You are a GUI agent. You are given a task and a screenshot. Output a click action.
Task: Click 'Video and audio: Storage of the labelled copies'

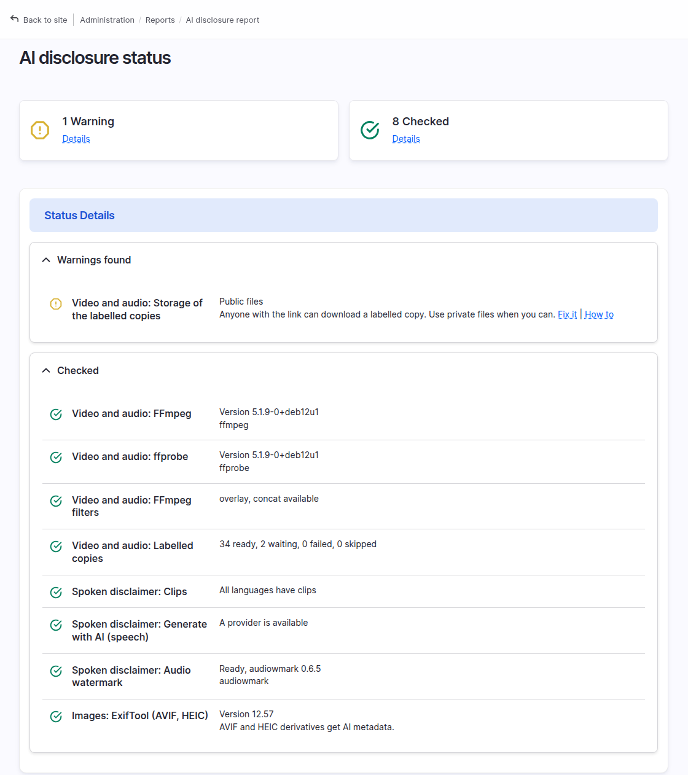coord(137,310)
